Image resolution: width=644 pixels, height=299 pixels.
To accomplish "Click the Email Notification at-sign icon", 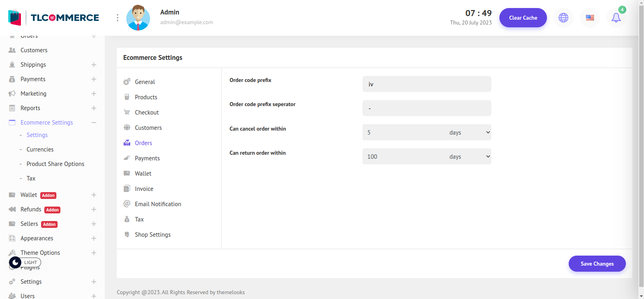I will coord(127,204).
